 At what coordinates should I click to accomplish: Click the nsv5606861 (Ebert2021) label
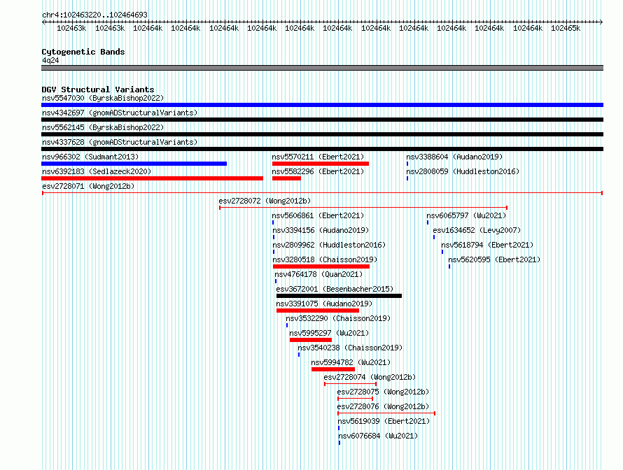point(318,215)
